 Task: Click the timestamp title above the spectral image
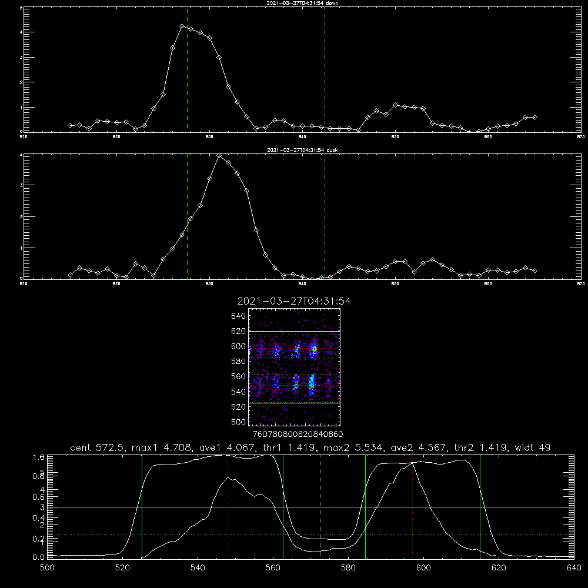click(294, 301)
